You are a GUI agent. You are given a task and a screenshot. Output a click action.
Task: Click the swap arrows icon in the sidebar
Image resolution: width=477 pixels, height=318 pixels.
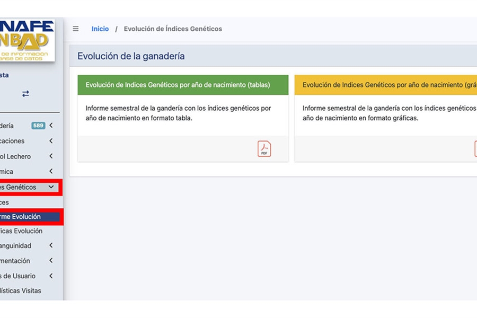[25, 93]
